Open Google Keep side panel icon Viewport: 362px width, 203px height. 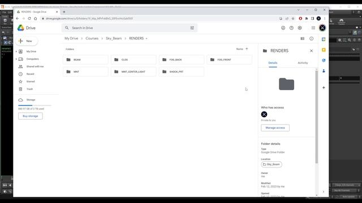coord(324,50)
